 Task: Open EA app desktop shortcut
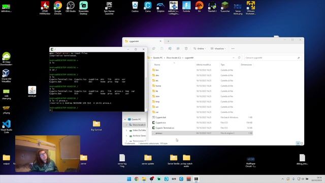coord(199,7)
